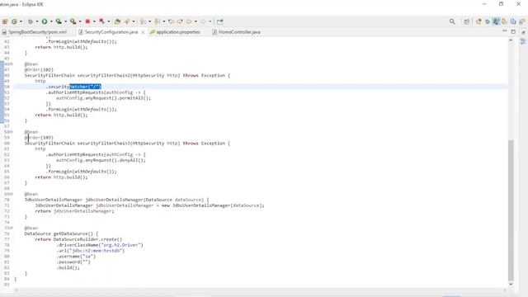Click the Debug bug icon in toolbar
The width and height of the screenshot is (528, 297).
(30, 21)
